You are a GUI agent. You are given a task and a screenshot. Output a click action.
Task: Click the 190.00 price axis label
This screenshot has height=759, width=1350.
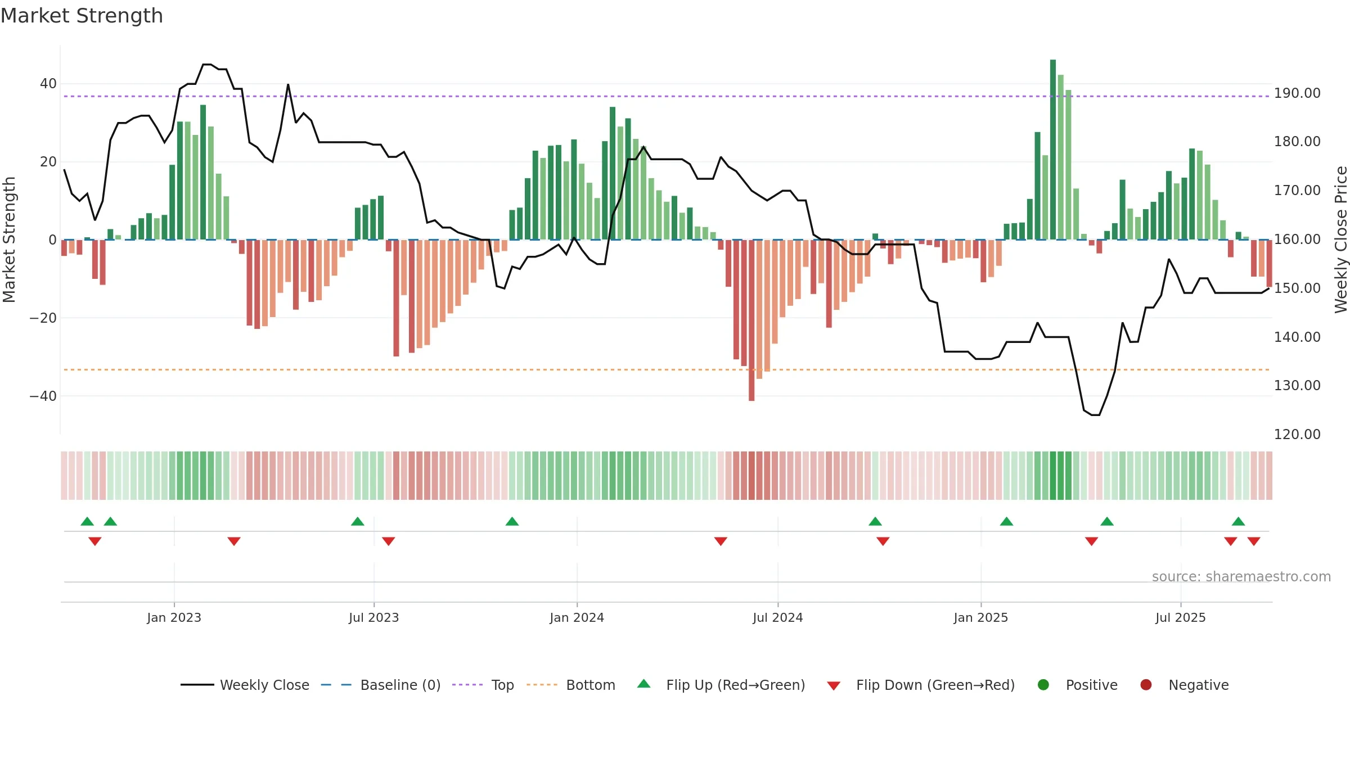1297,93
